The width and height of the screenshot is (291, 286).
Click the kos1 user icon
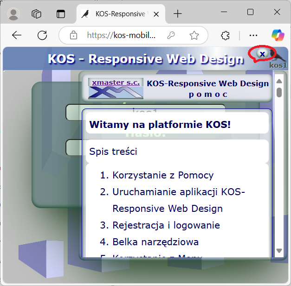[x=279, y=59]
